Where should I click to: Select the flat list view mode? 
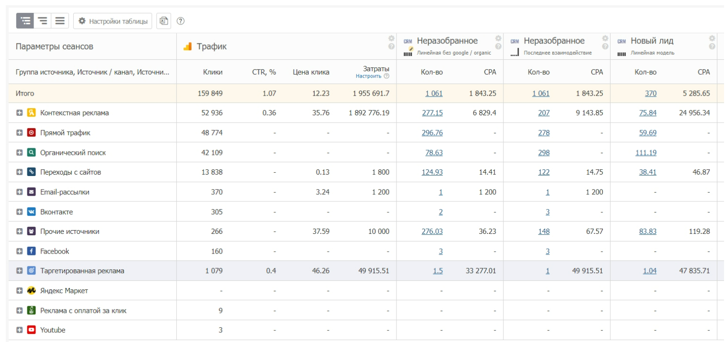[60, 21]
